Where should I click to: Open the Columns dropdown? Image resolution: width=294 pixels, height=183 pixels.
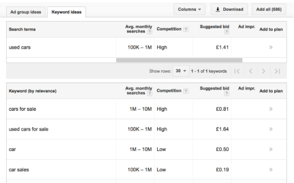click(190, 9)
